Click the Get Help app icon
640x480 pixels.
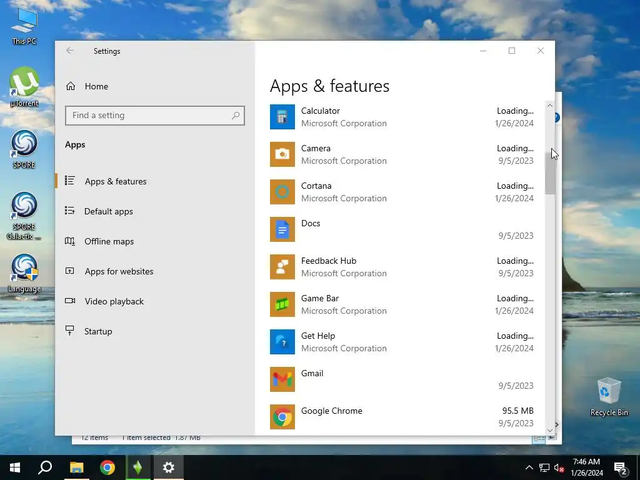point(282,342)
